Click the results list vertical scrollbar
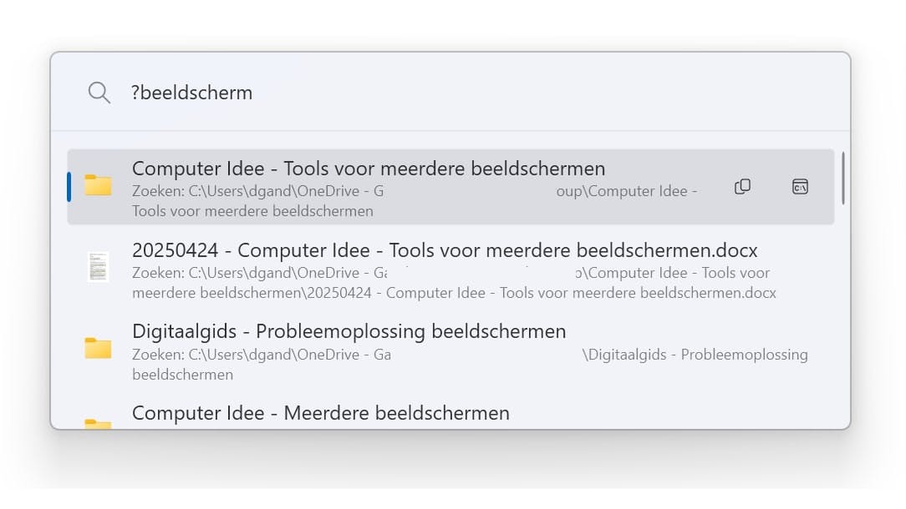906x509 pixels. [x=842, y=178]
